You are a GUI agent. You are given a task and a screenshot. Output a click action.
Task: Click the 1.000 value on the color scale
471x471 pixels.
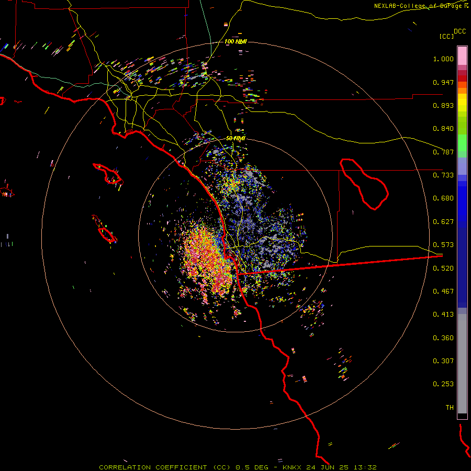coord(443,59)
